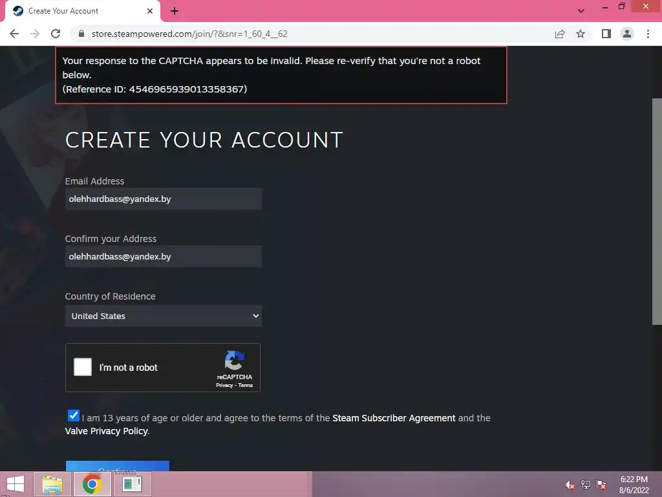Close the Create Your Account tab

click(150, 11)
